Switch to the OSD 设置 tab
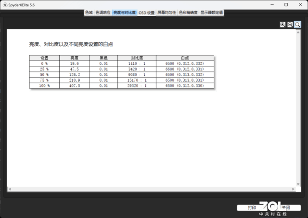 click(x=146, y=13)
